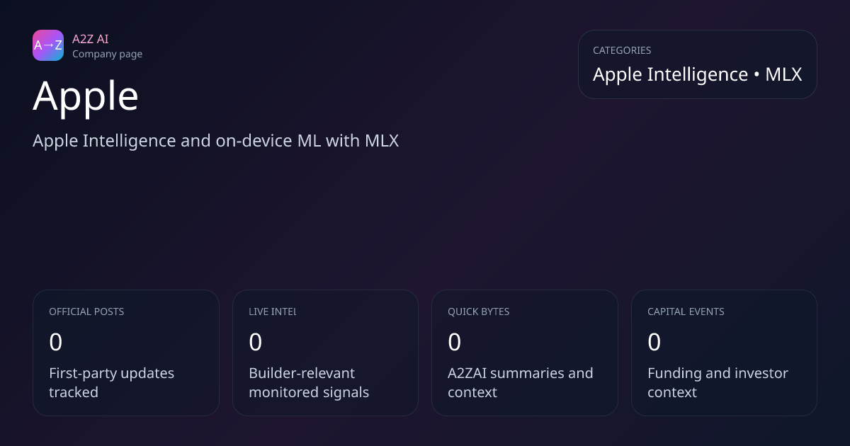Open the Apple Intelligence category
This screenshot has height=446, width=850.
[670, 74]
